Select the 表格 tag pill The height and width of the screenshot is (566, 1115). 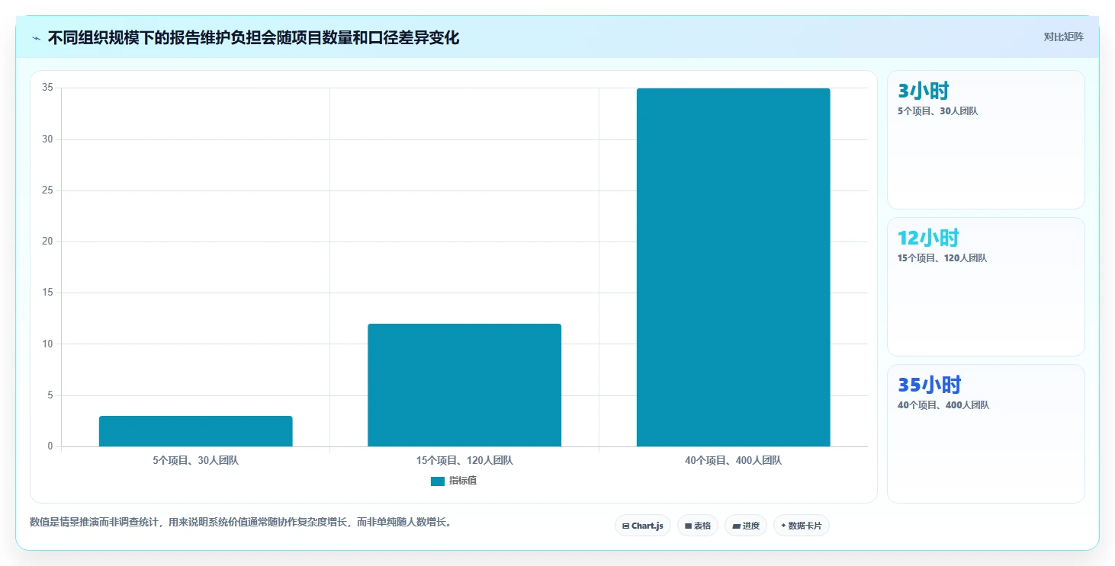[x=698, y=526]
